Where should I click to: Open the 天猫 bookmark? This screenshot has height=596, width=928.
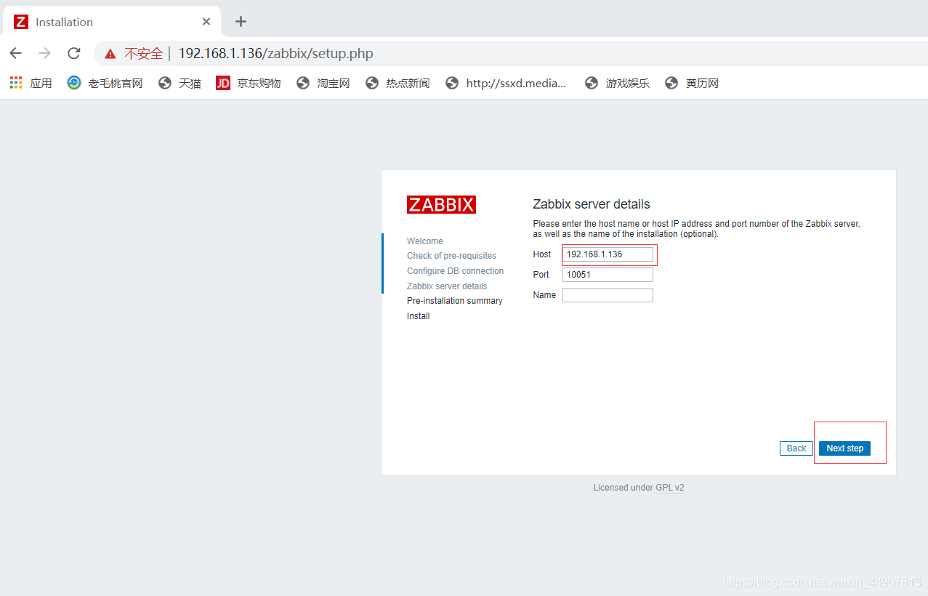179,83
